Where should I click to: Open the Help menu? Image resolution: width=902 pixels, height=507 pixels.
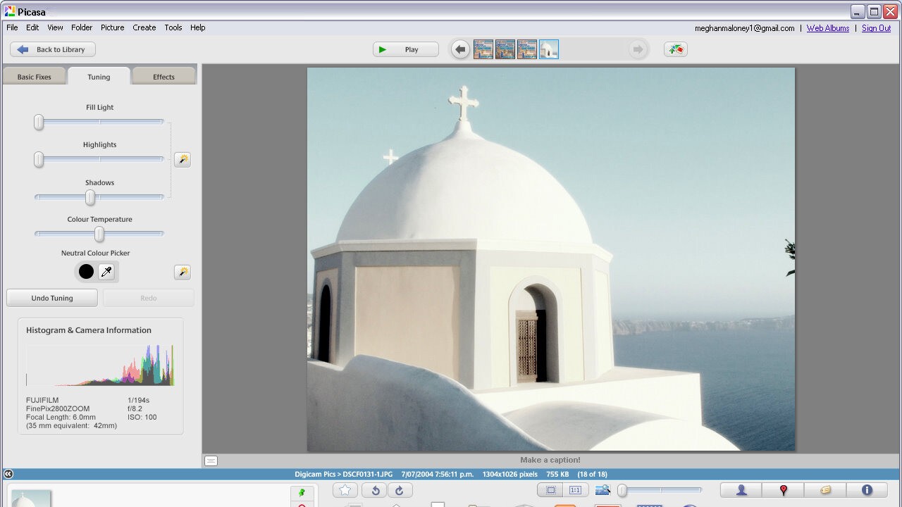198,27
